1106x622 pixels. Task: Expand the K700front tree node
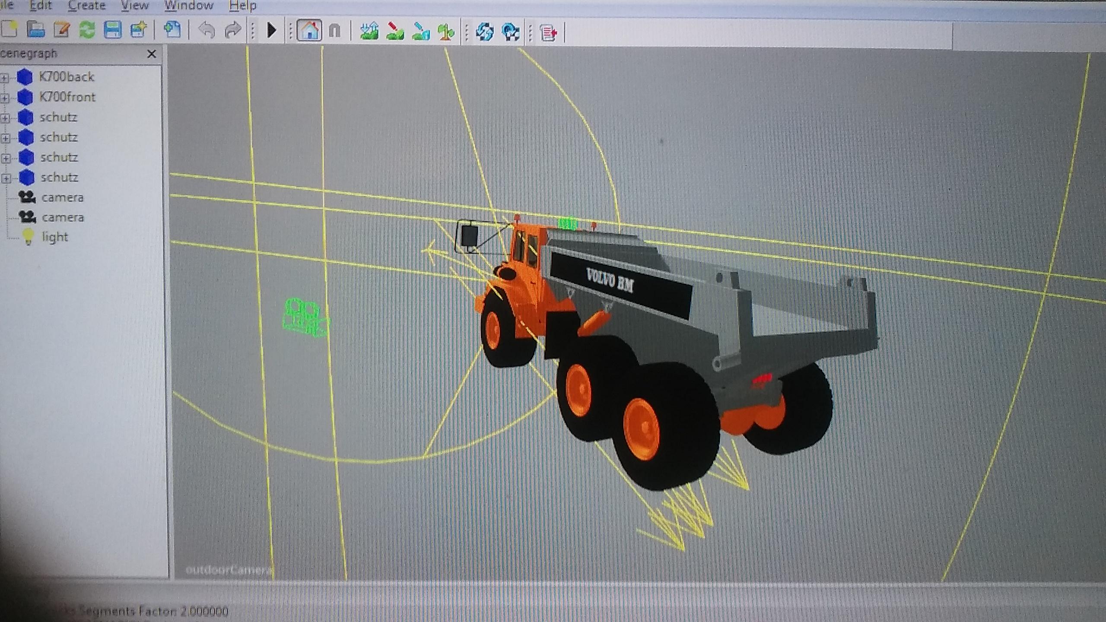pyautogui.click(x=5, y=98)
